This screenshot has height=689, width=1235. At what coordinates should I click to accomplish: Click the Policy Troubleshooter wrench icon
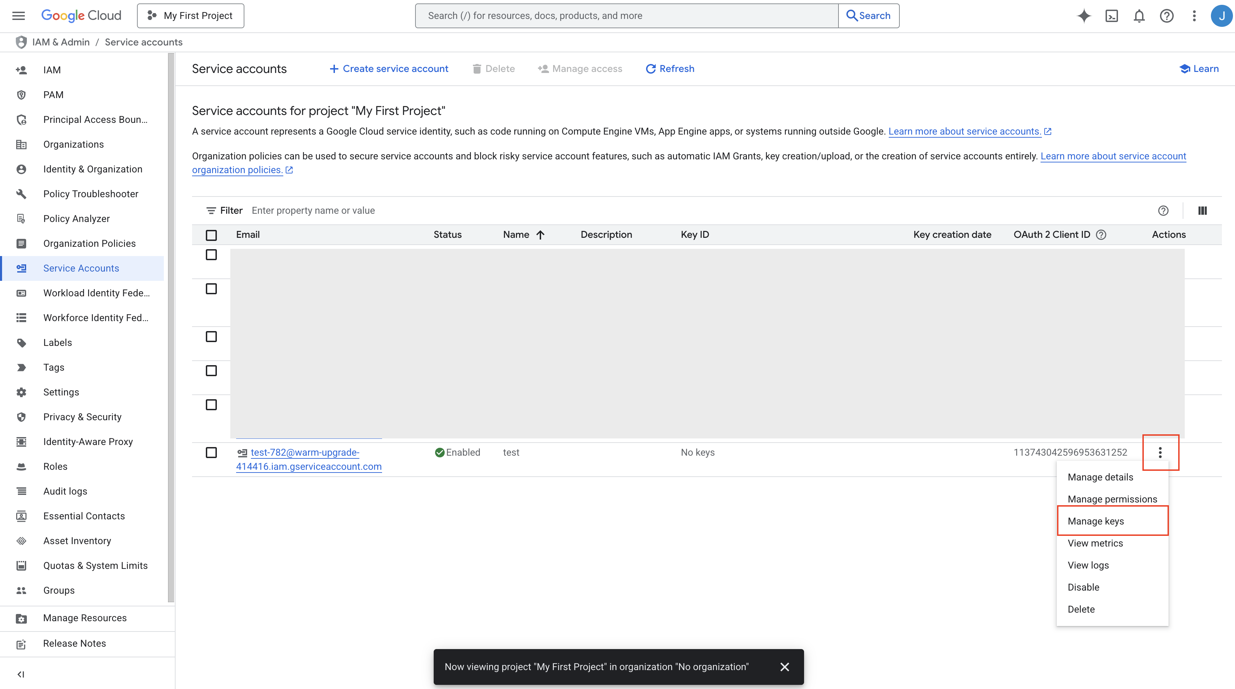[21, 194]
